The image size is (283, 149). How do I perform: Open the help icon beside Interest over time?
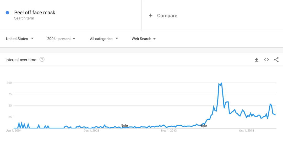(42, 60)
